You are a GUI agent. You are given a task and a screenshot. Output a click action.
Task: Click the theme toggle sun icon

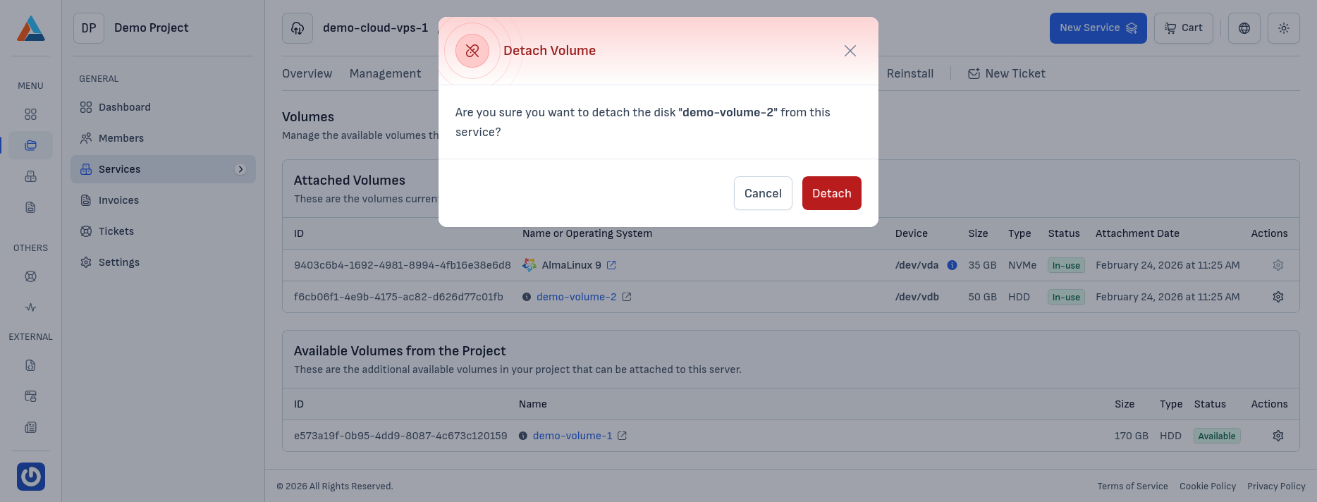(1283, 28)
